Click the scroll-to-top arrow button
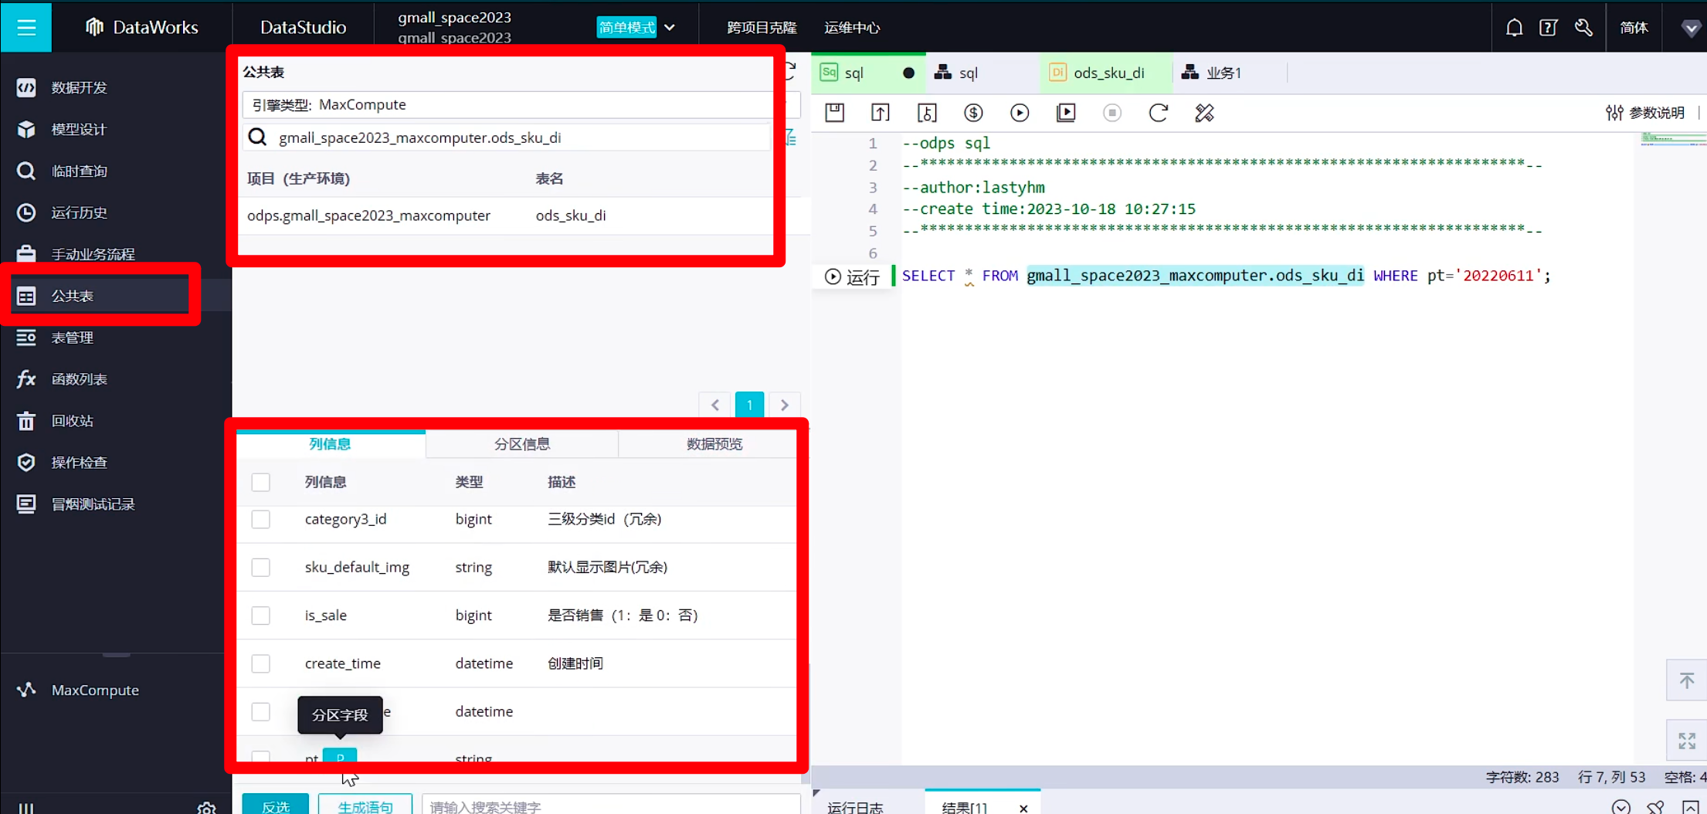This screenshot has height=814, width=1707. [1686, 680]
